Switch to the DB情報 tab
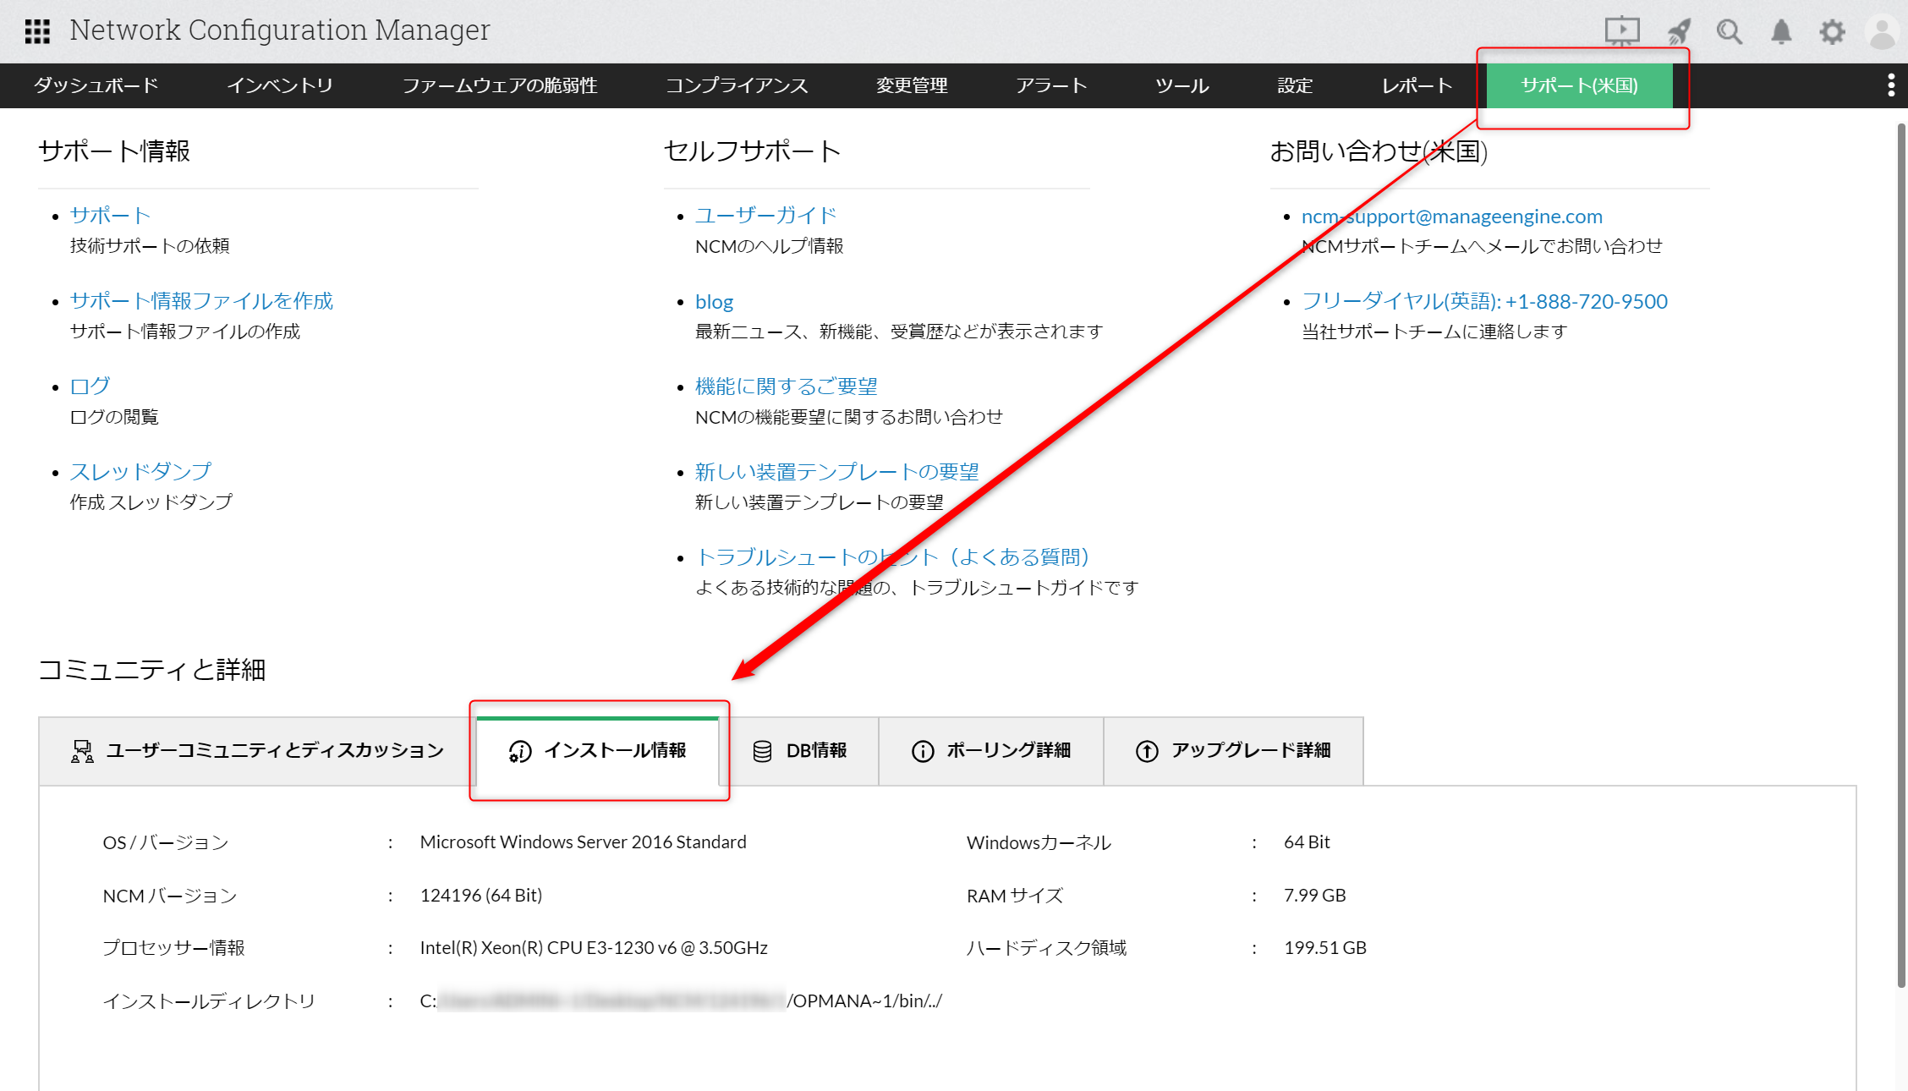 (x=799, y=750)
